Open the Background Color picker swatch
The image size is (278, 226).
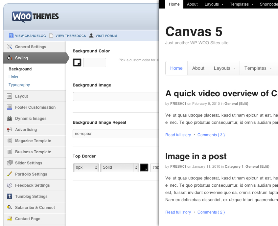tap(77, 62)
